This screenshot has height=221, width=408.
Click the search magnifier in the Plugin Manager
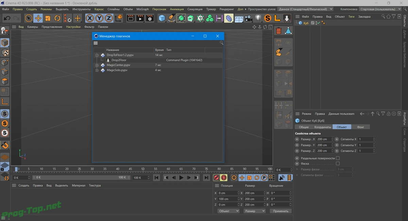tap(221, 43)
